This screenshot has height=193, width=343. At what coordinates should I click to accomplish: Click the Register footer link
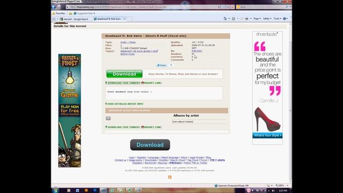tap(141, 157)
